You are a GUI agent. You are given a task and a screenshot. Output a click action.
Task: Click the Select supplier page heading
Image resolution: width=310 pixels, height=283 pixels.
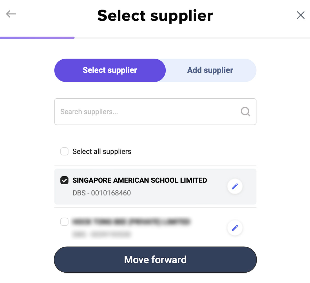pyautogui.click(x=155, y=16)
